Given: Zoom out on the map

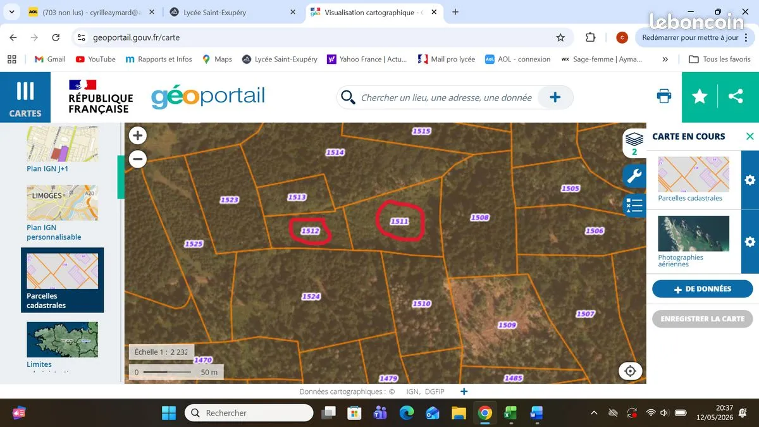Looking at the screenshot, I should [x=138, y=159].
